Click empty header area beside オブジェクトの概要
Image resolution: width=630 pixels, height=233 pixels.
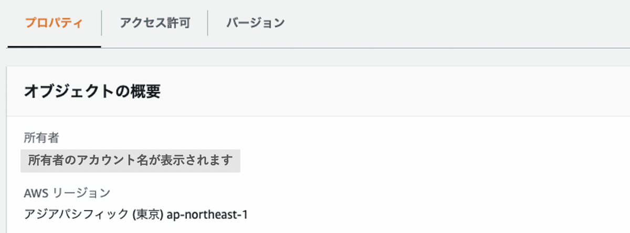point(394,91)
